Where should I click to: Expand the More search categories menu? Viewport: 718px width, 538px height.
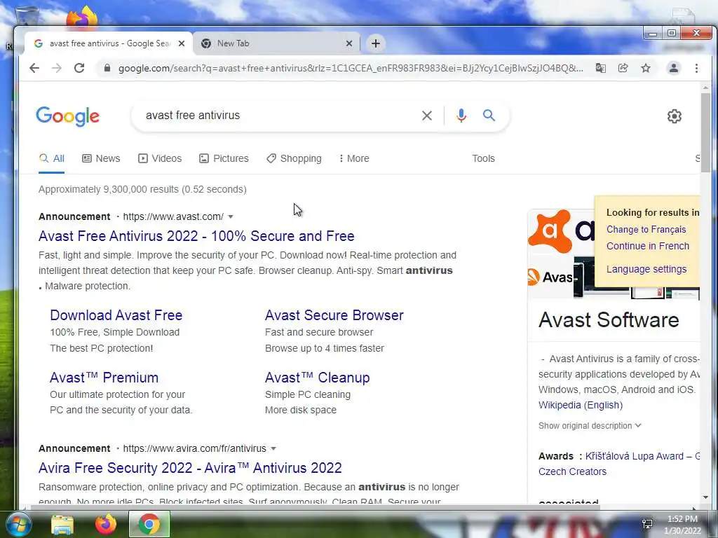coord(354,158)
